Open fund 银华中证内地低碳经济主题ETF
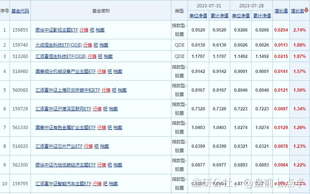 coord(65,165)
